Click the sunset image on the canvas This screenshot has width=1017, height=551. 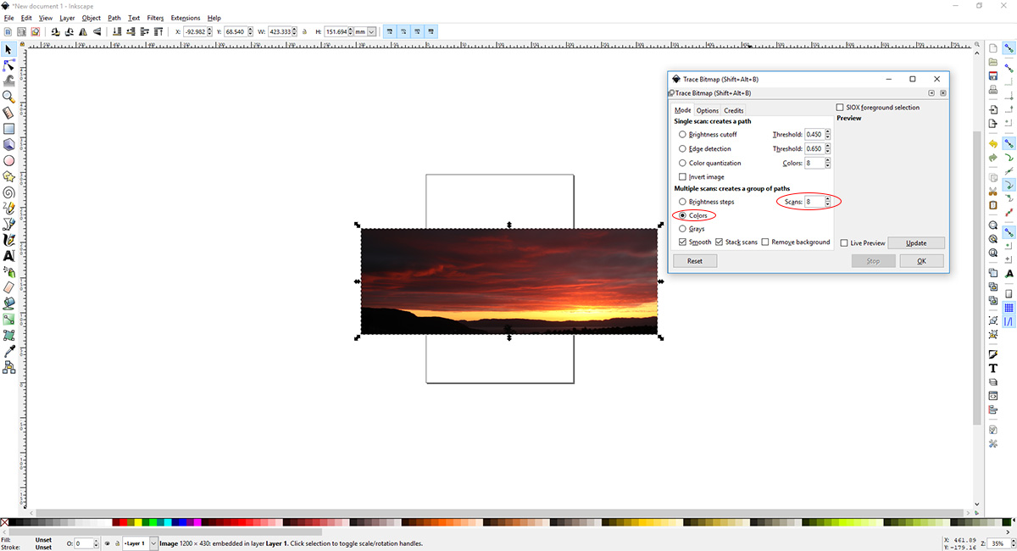point(508,281)
